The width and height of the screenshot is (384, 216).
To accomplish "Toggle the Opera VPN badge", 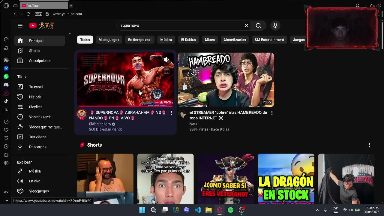I will click(x=39, y=14).
